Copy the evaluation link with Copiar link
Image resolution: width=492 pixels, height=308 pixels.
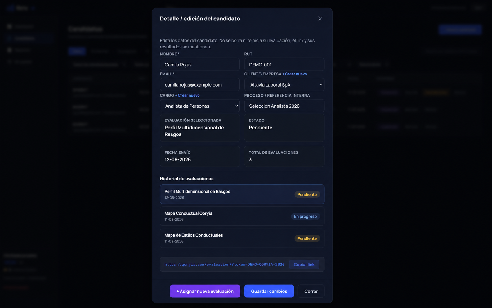coord(304,265)
